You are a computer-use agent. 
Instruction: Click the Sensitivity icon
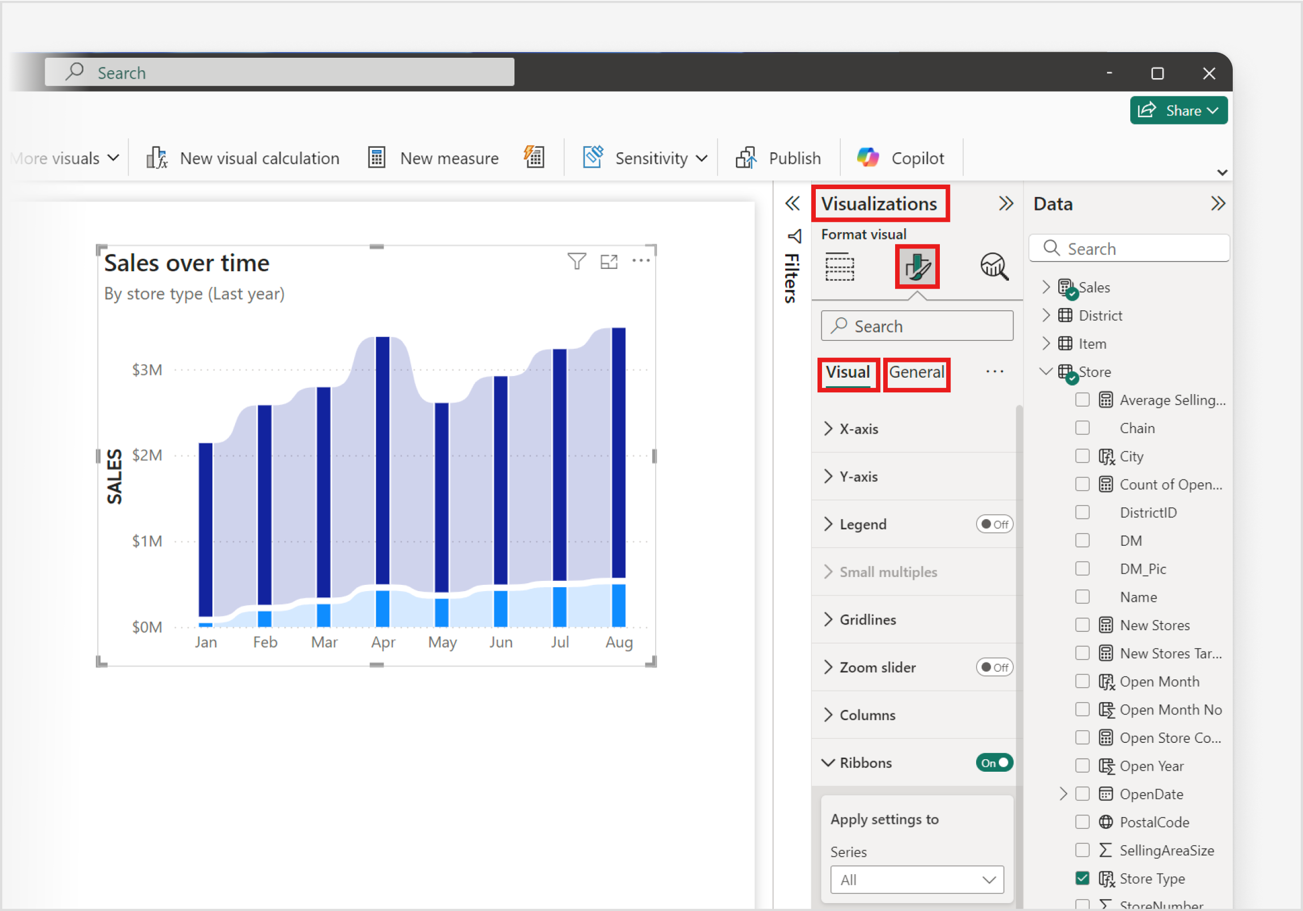593,158
